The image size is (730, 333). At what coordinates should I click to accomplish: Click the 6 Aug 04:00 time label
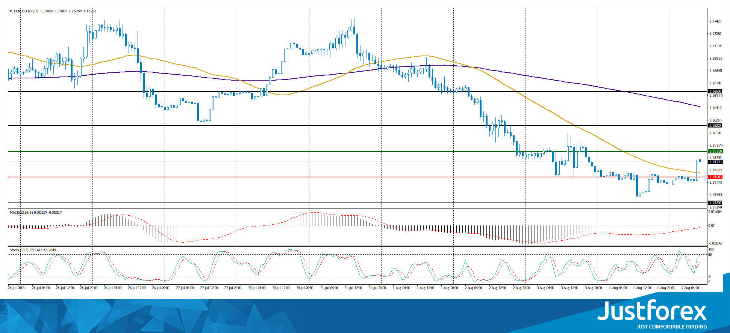coord(618,288)
